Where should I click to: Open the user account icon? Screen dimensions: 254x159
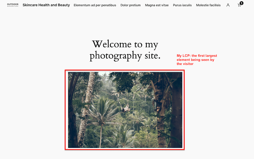click(228, 5)
